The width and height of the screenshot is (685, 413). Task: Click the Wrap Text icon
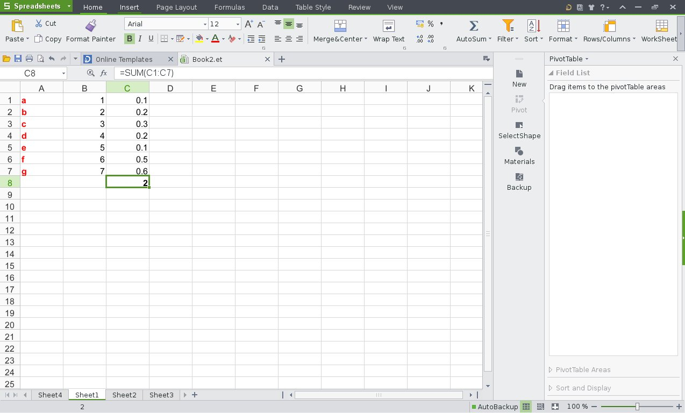(x=389, y=26)
